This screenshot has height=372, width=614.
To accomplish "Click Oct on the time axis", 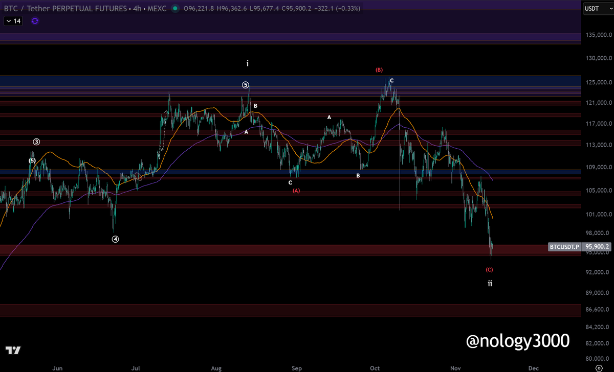I will coord(375,368).
